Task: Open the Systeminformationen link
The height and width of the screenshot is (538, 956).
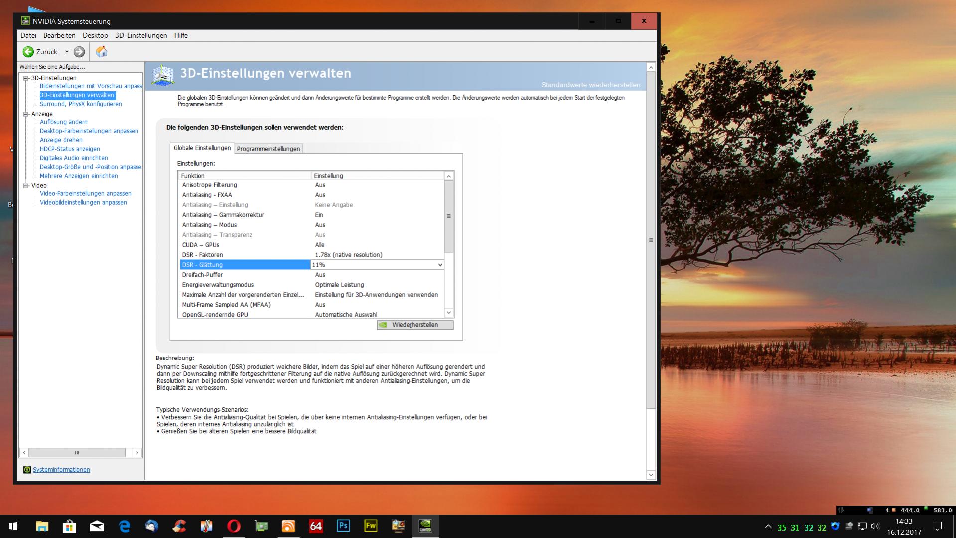Action: [x=61, y=470]
